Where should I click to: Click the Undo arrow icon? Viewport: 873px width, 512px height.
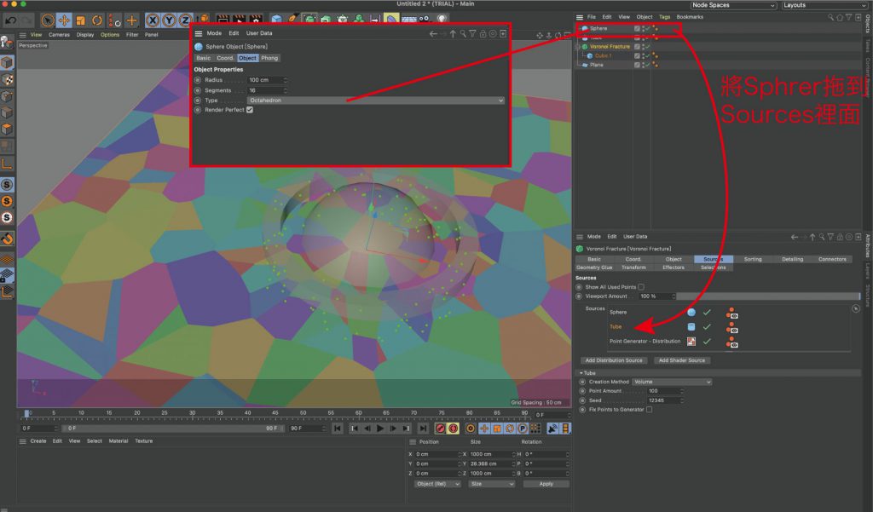coord(10,20)
